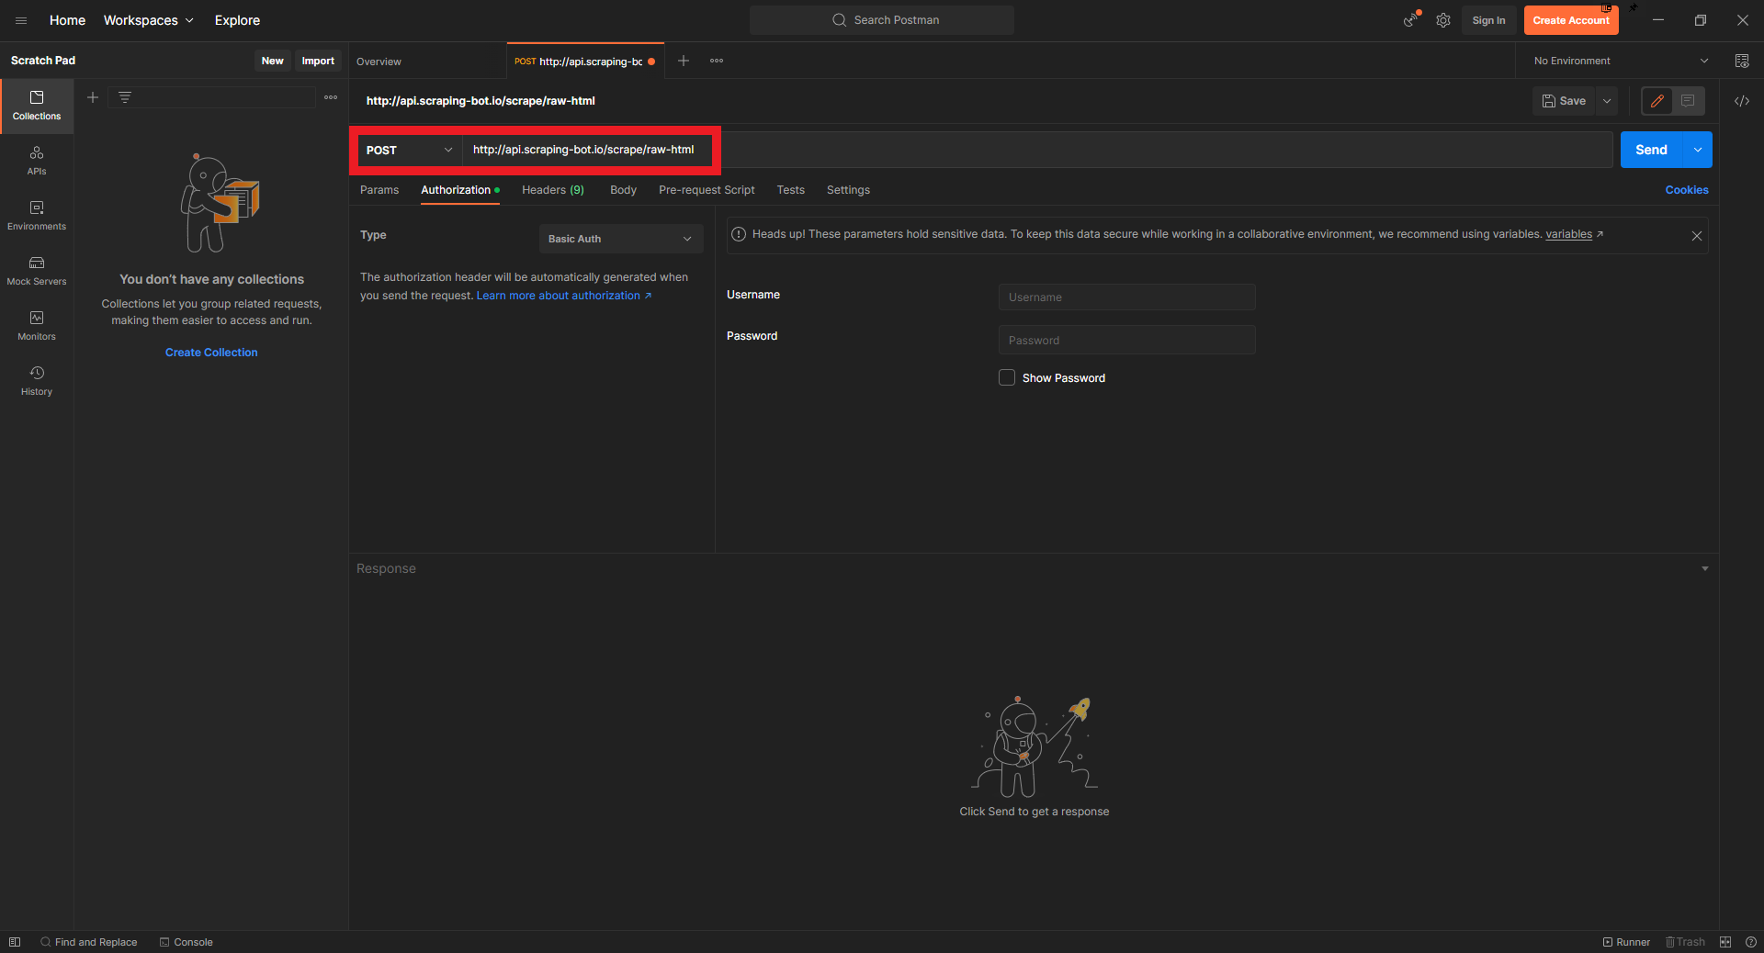Click the request URL field

[1037, 150]
